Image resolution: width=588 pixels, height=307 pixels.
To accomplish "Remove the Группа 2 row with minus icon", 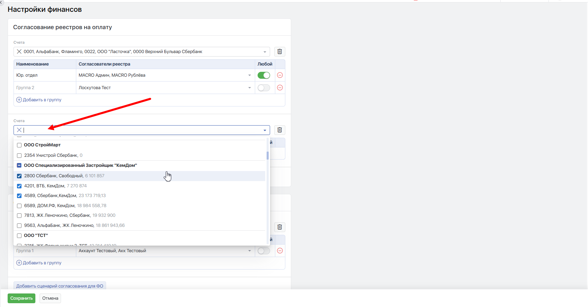I will [x=280, y=88].
